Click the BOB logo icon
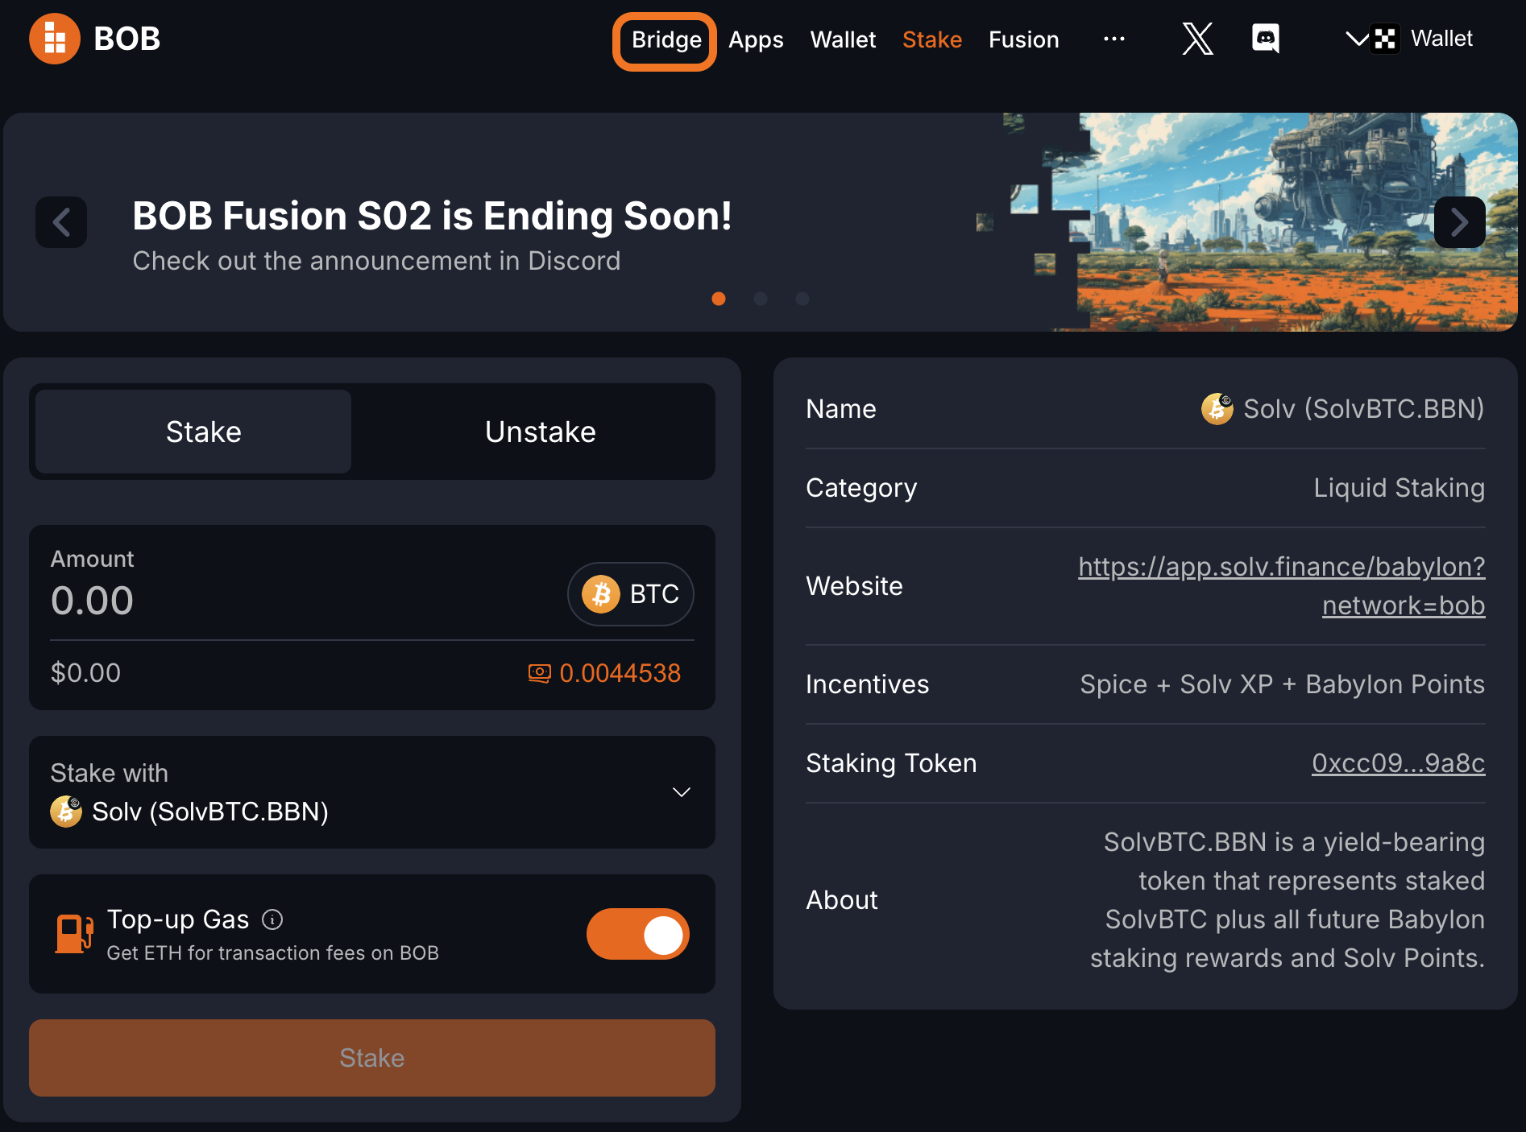Screen dimensions: 1526x1132 point(54,39)
